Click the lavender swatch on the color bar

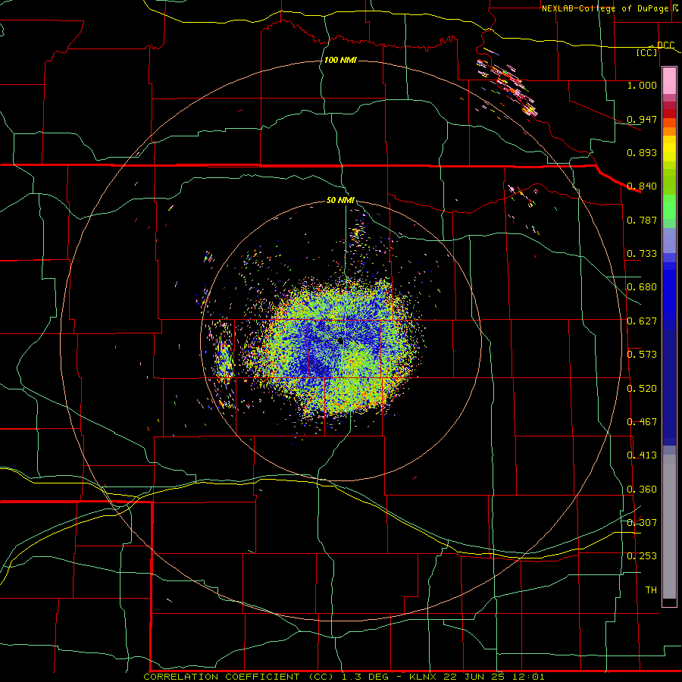[x=669, y=241]
